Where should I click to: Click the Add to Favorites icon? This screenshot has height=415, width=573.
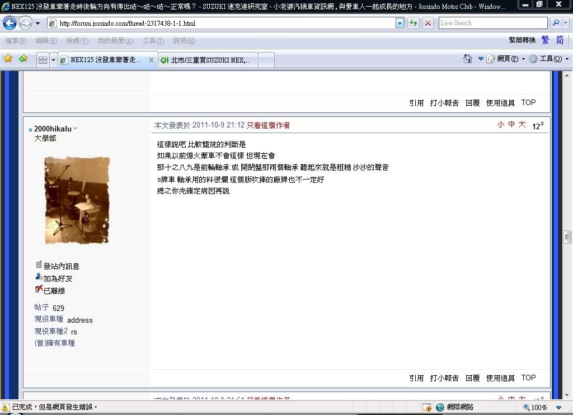(x=23, y=59)
